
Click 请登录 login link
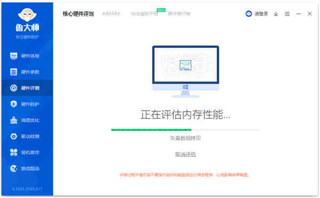click(x=261, y=14)
